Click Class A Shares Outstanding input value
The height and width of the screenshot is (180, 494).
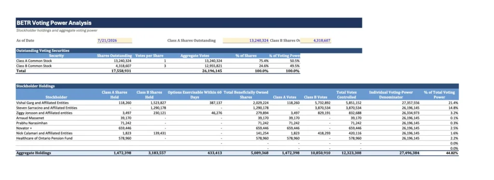(246, 40)
